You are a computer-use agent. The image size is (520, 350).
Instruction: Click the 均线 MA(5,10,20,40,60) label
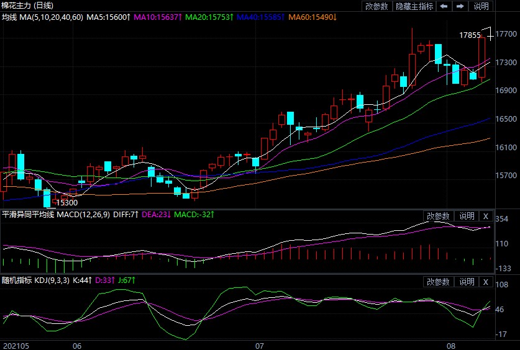click(x=42, y=17)
